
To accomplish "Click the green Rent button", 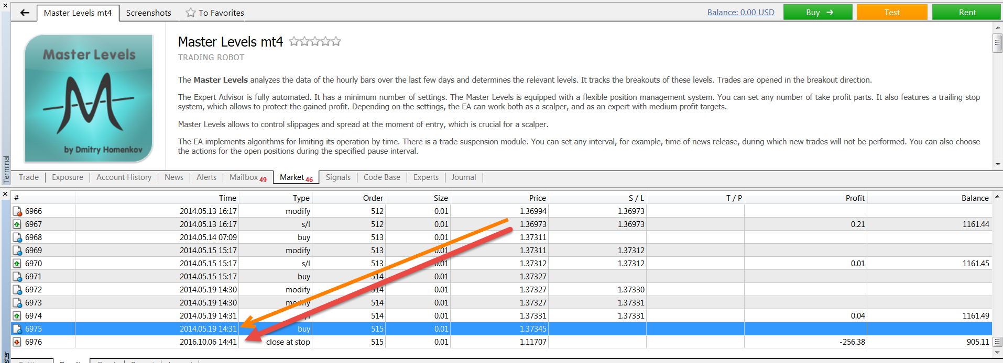I will [967, 12].
